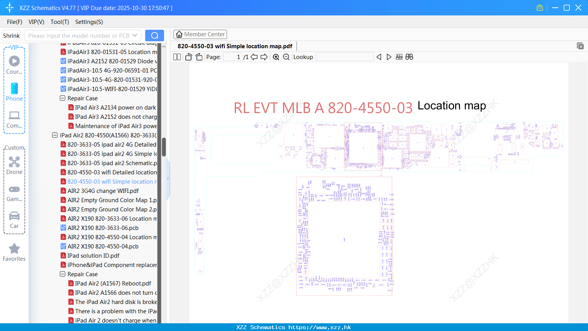Click the blue search magnifier button
Image resolution: width=588 pixels, height=331 pixels.
[x=154, y=35]
